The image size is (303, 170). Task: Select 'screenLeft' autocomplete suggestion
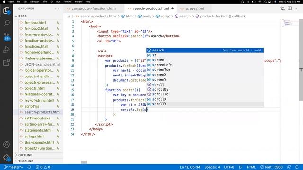coord(205,65)
